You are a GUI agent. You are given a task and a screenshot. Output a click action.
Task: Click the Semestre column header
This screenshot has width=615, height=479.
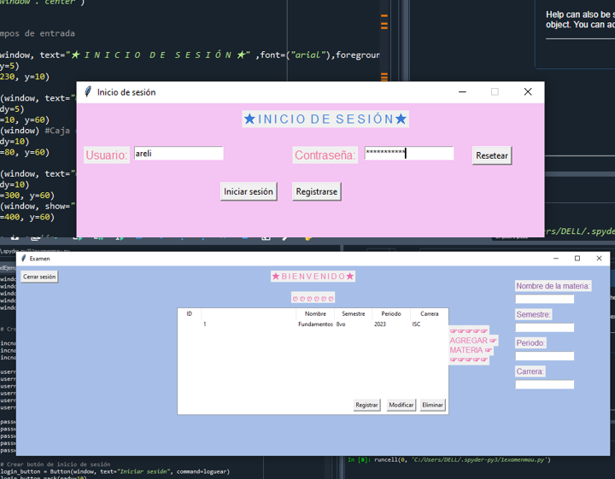pos(354,313)
